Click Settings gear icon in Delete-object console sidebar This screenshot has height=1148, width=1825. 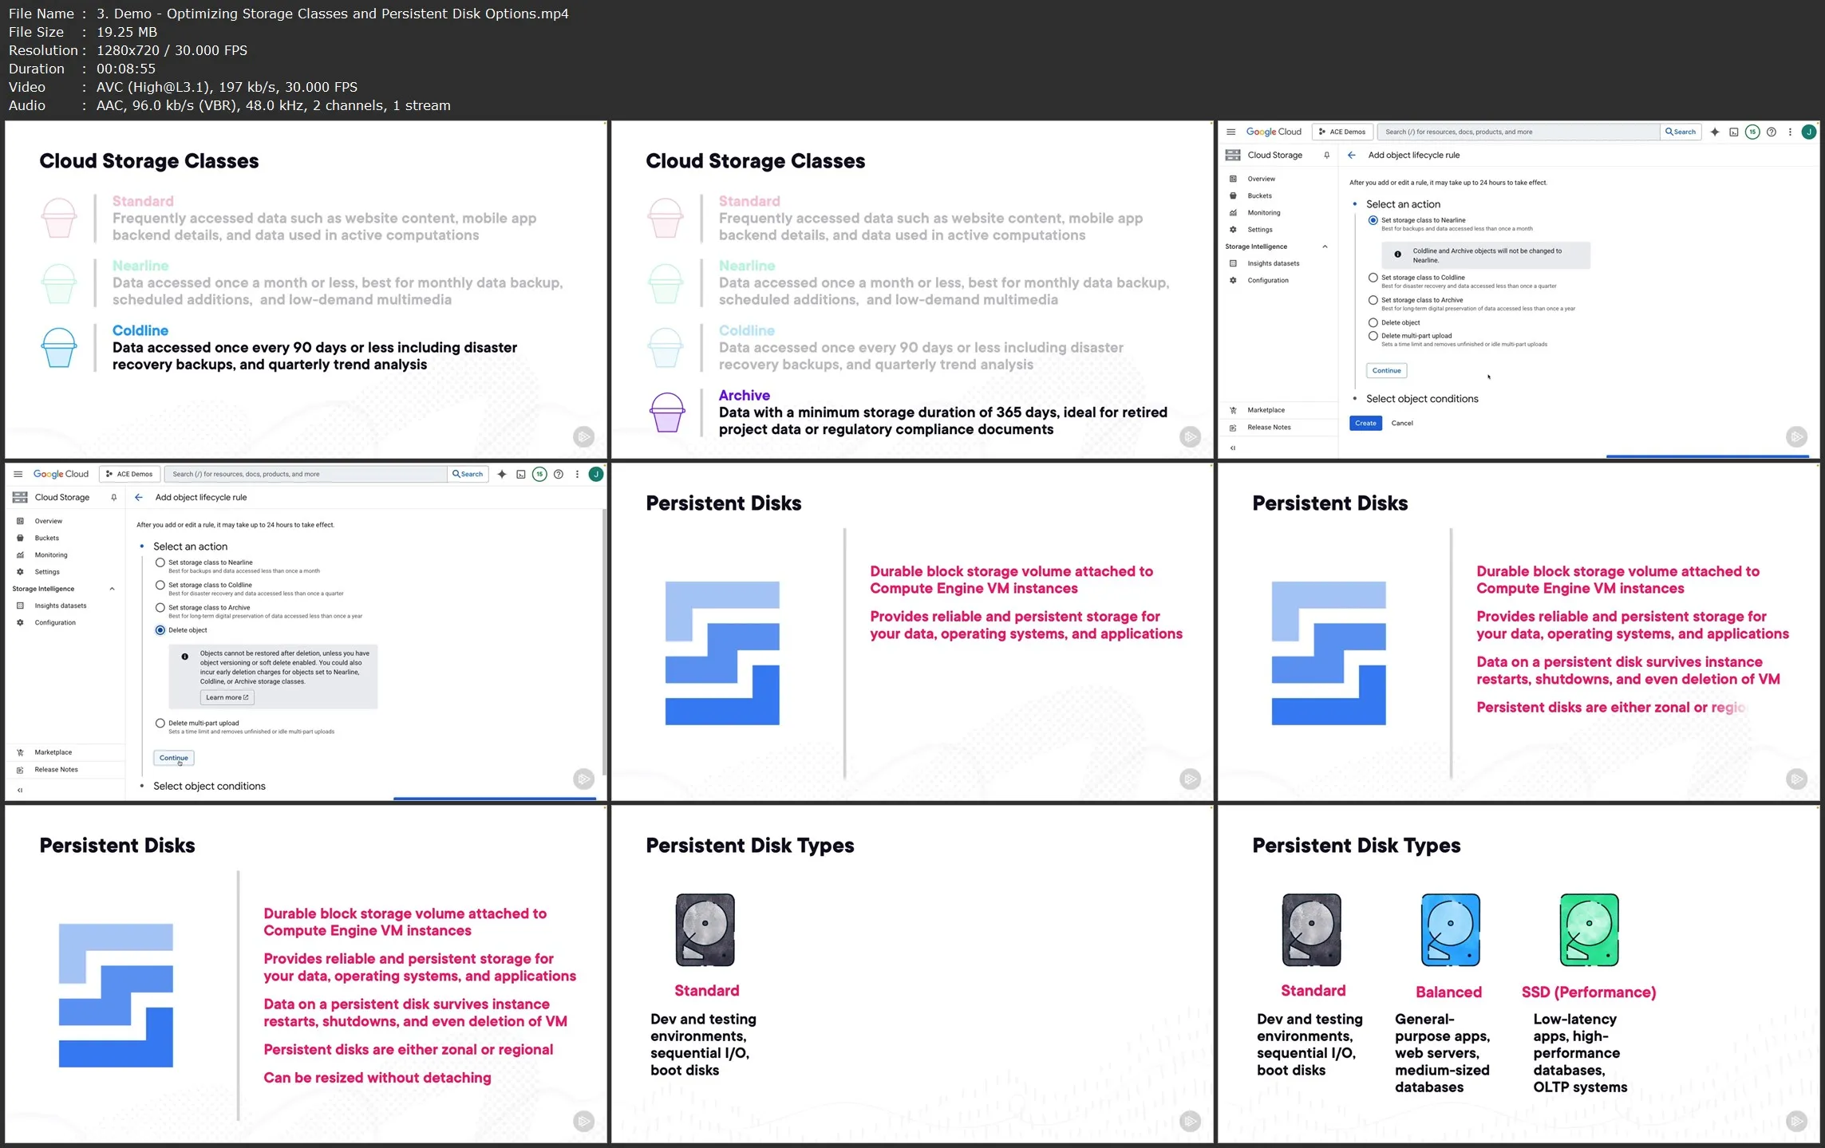pos(20,572)
